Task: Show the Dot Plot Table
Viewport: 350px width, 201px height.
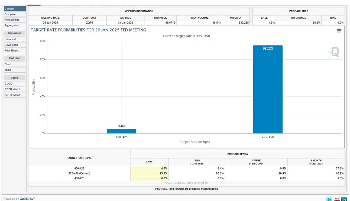Action: pyautogui.click(x=15, y=70)
